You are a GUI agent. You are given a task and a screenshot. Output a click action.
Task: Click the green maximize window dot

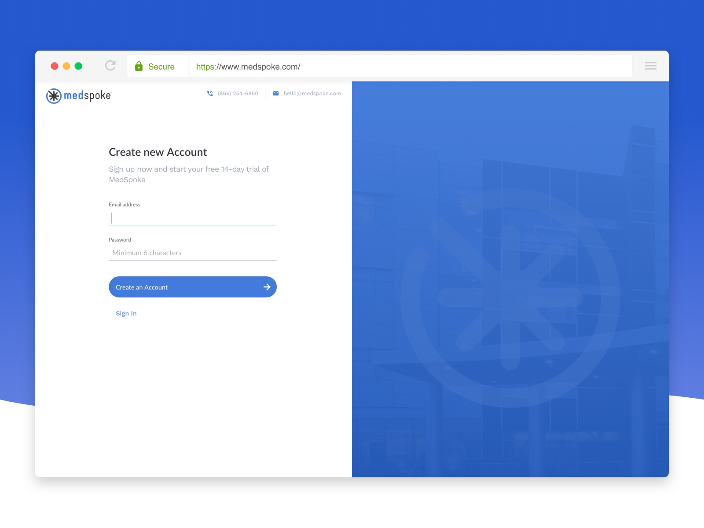(x=78, y=66)
